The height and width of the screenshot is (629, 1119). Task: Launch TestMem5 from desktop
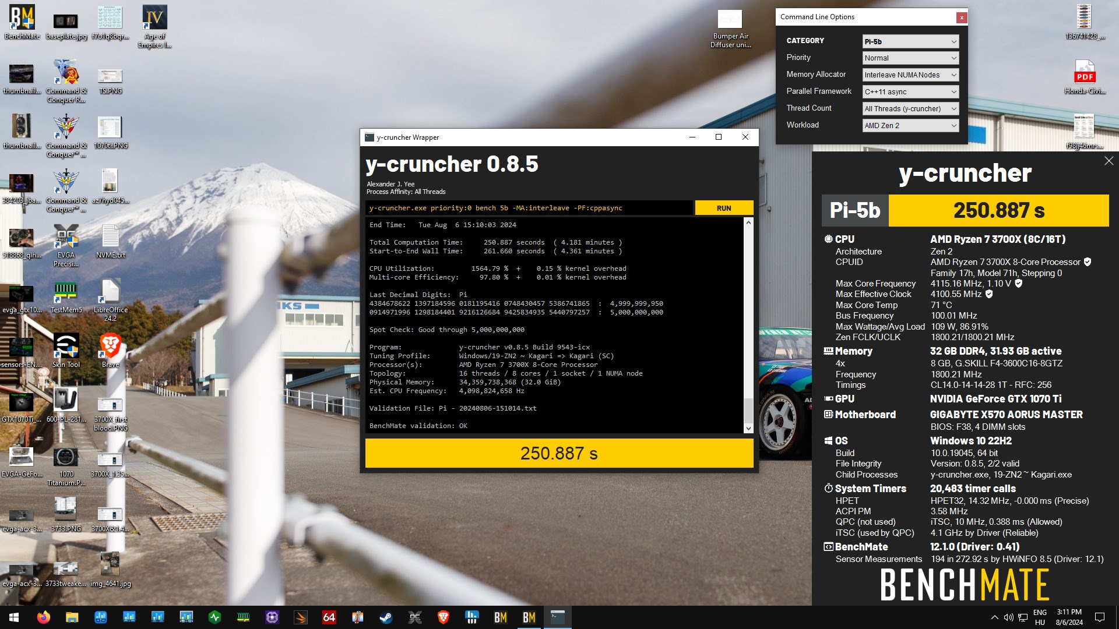pyautogui.click(x=66, y=296)
